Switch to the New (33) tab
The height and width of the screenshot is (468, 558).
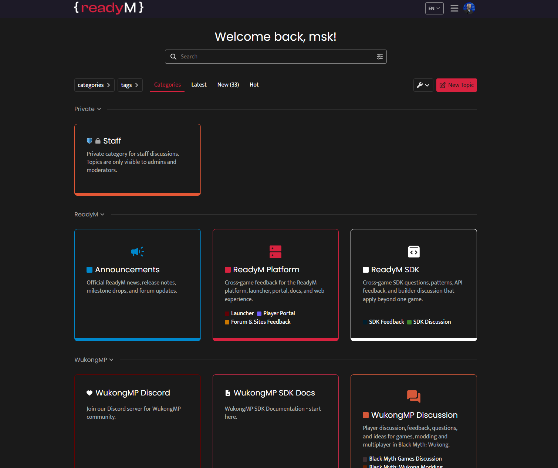click(x=228, y=85)
